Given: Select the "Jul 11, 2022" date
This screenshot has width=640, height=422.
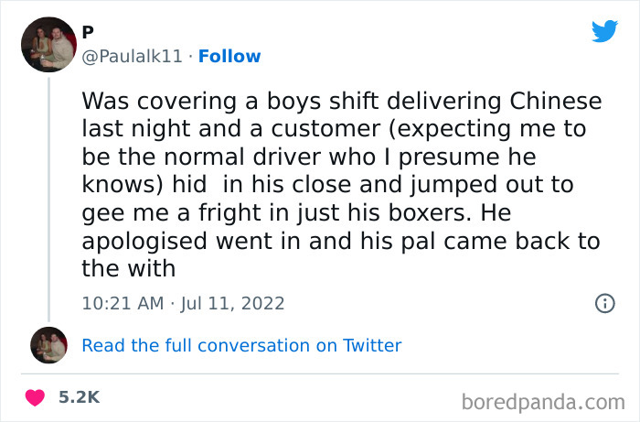Looking at the screenshot, I should point(236,303).
